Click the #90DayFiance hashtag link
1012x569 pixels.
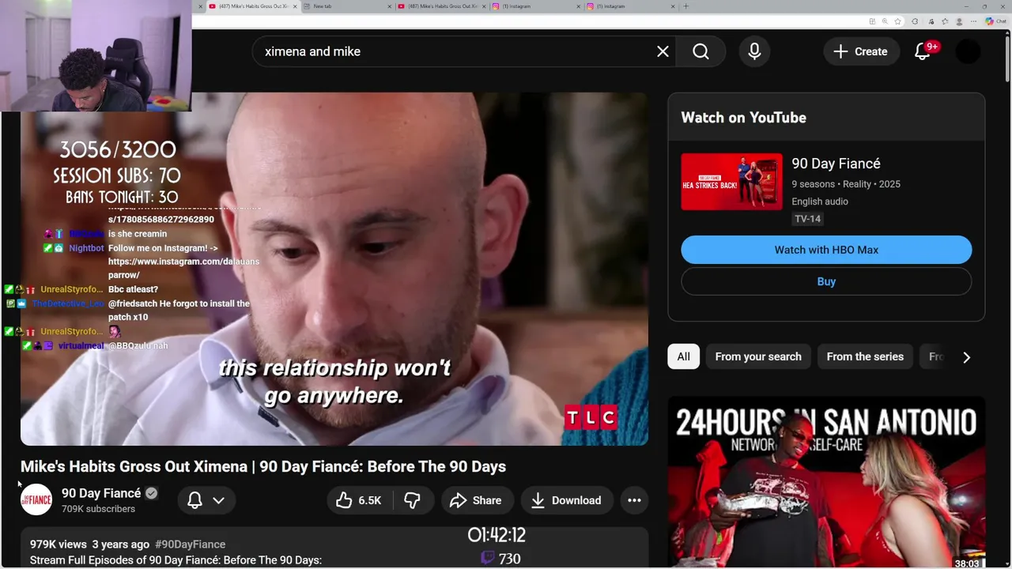(x=190, y=545)
